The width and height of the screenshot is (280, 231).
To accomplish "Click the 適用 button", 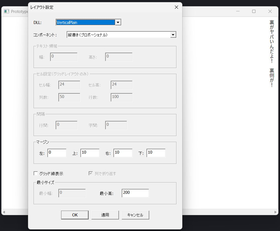I will click(105, 215).
